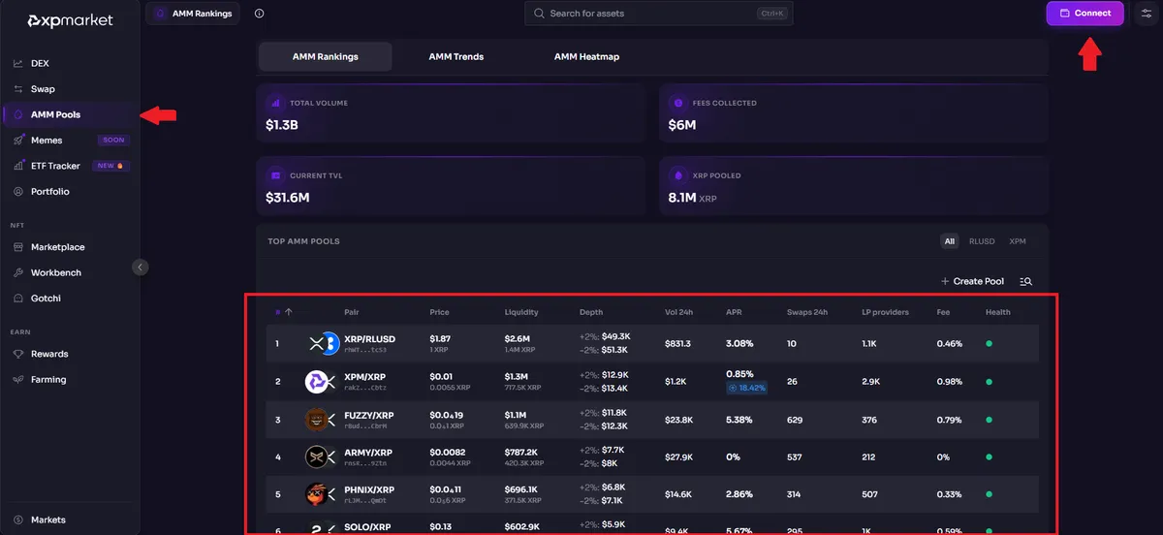Open the AMM Rankings page selector
This screenshot has width=1163, height=535.
[194, 14]
